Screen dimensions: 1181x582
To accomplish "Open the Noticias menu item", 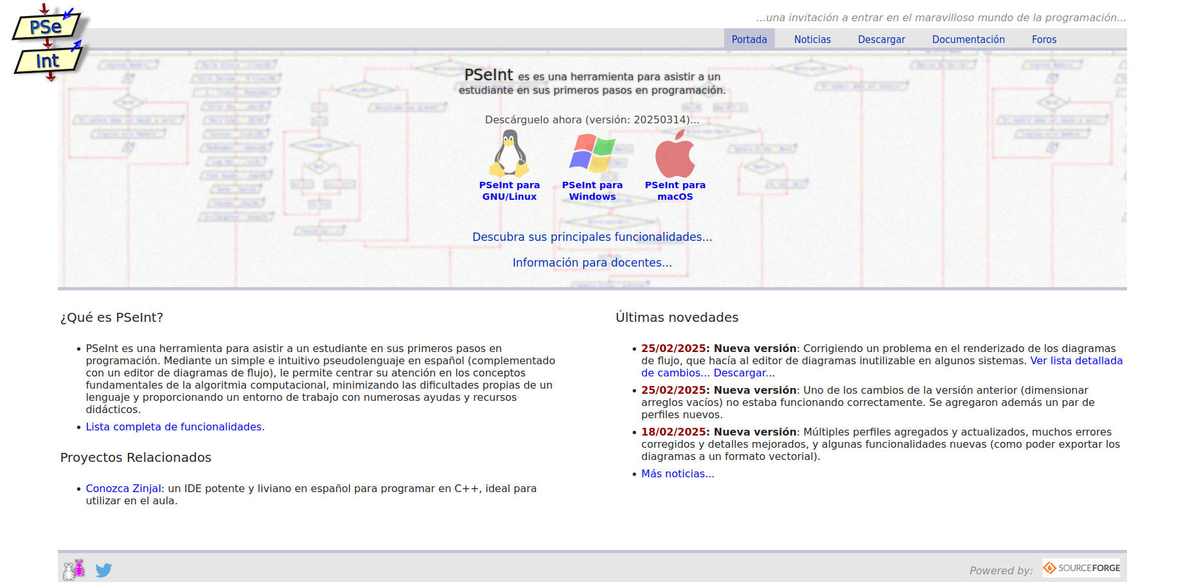I will click(812, 39).
